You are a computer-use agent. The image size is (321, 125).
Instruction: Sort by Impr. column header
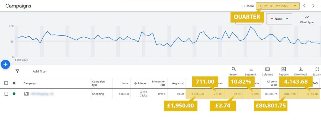(x=125, y=83)
